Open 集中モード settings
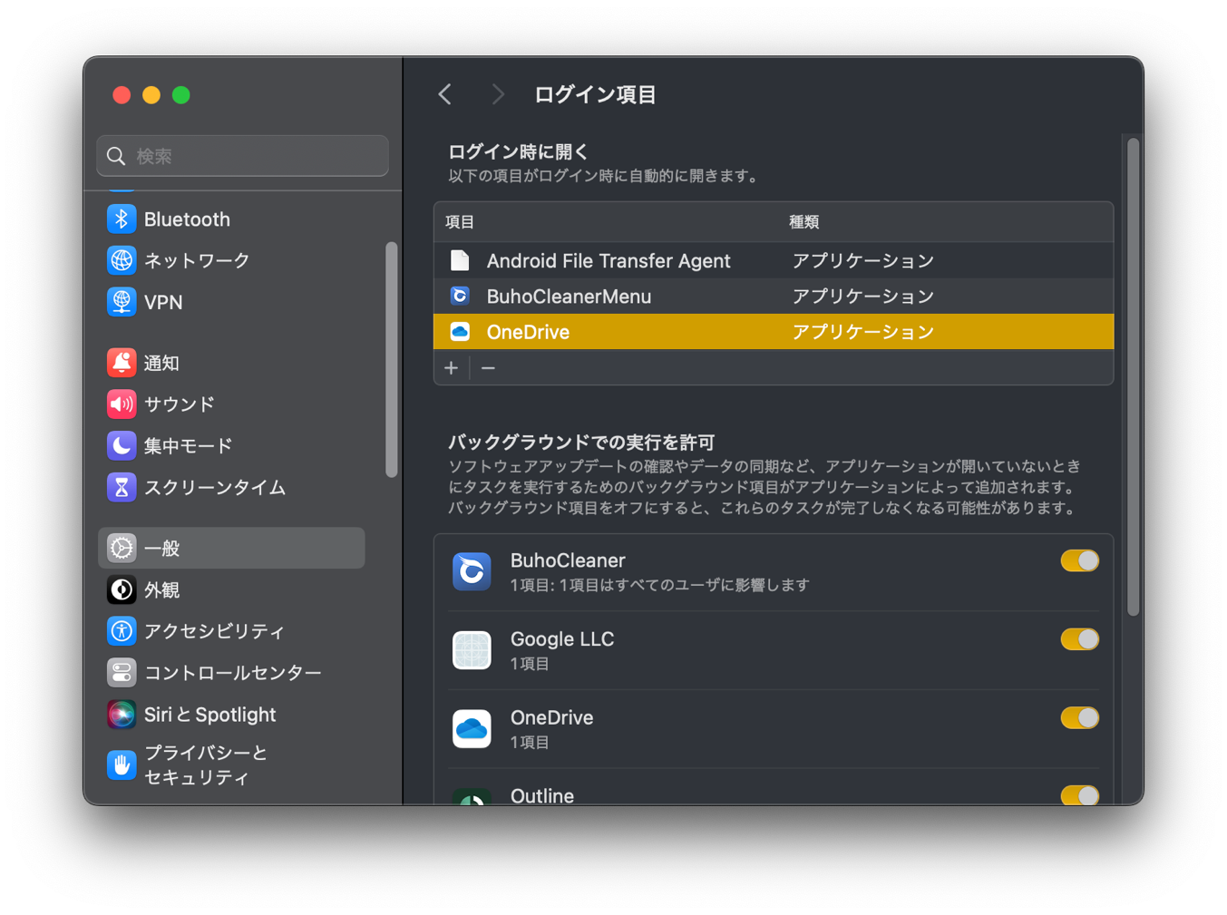Screen dimensions: 1227x915 pos(188,445)
